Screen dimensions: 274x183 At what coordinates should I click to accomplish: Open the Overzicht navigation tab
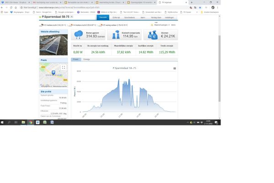click(x=103, y=17)
